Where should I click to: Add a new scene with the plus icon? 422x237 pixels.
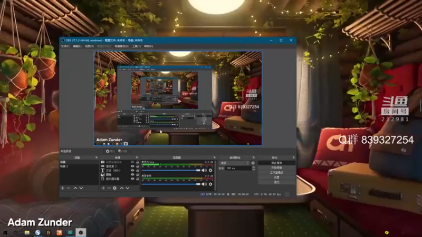(62, 188)
